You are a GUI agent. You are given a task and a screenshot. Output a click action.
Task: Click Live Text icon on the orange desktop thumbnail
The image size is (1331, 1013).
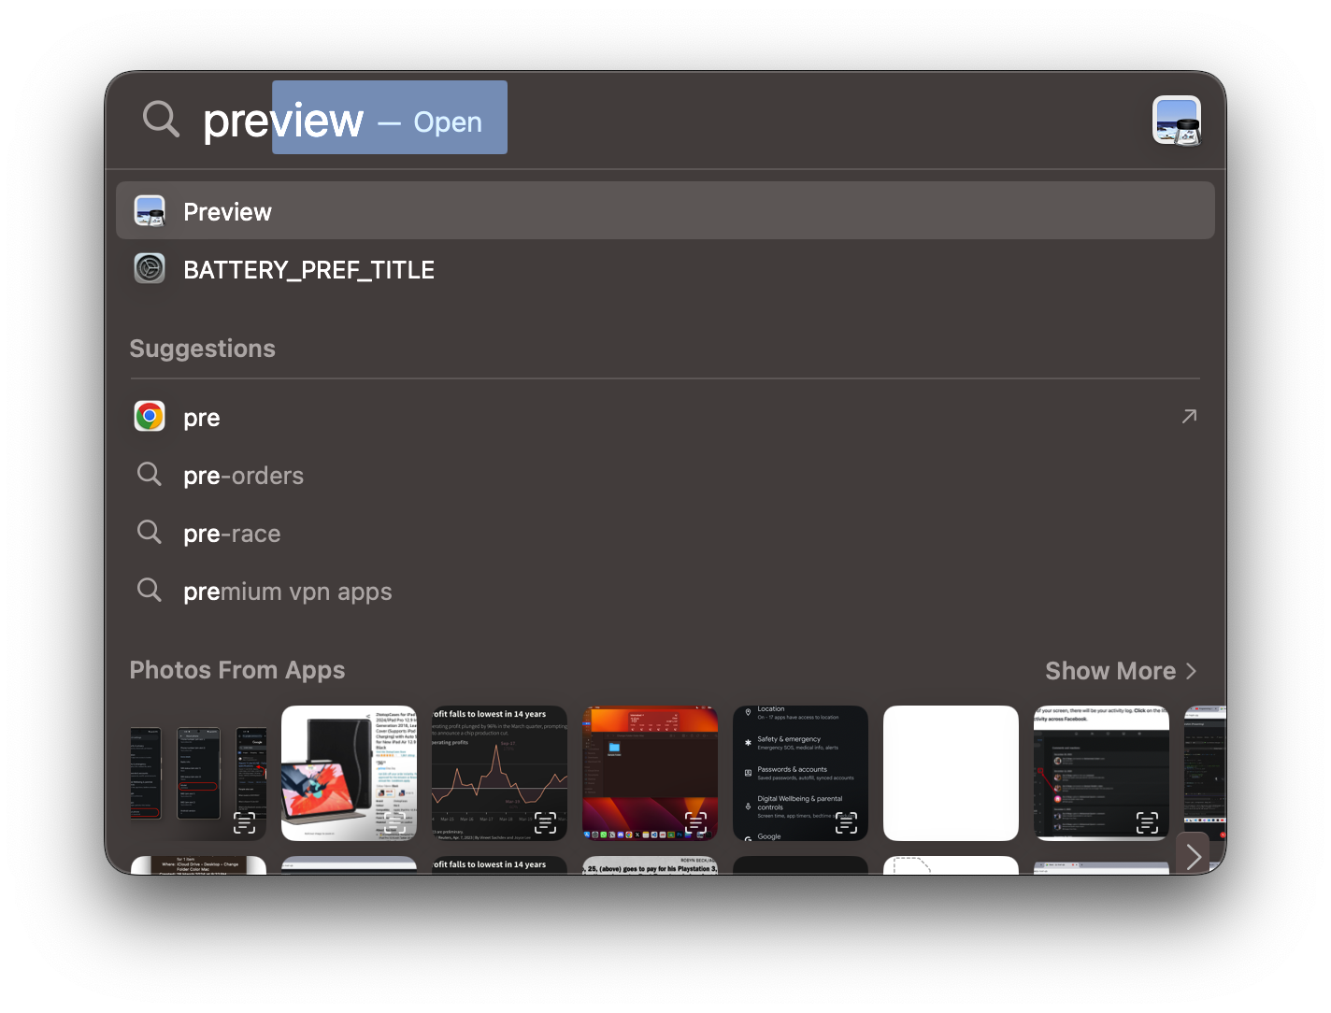pos(695,822)
